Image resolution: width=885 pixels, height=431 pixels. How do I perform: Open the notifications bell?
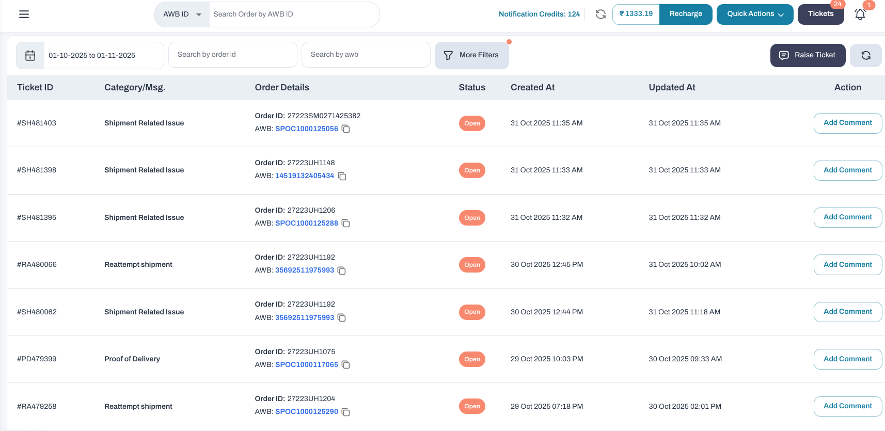click(860, 14)
